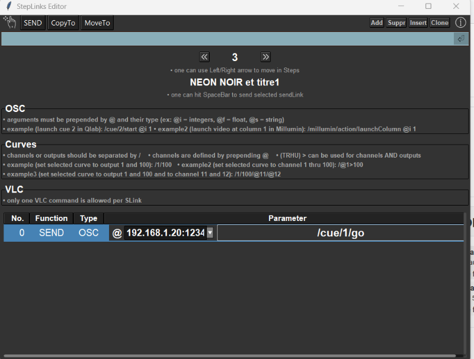Click the OSC type cell in row 0
The image size is (474, 359).
click(x=89, y=233)
